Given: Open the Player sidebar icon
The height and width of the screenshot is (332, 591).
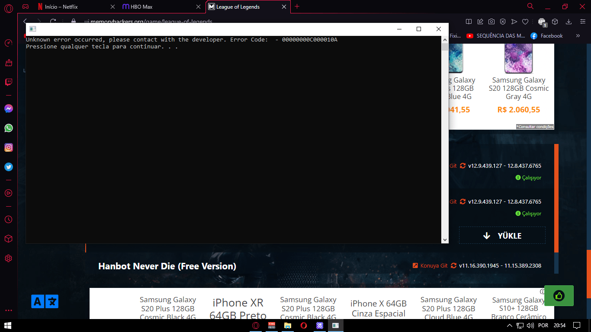Looking at the screenshot, I should 9,193.
